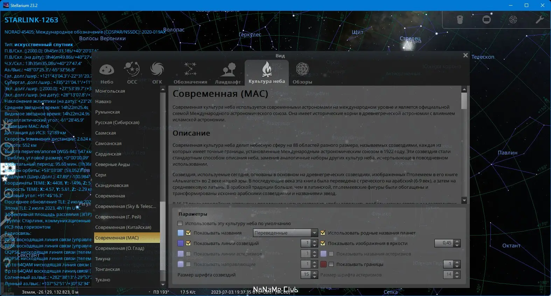The height and width of the screenshot is (296, 551).
Task: Select Тонганская sky culture
Action: coord(127,269)
